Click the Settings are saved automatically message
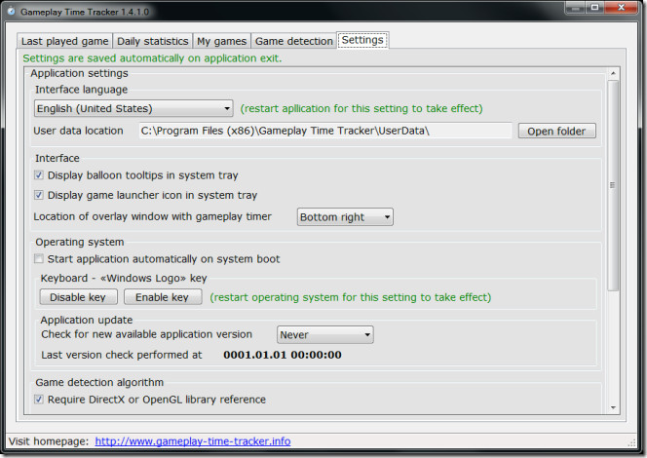 coord(152,58)
